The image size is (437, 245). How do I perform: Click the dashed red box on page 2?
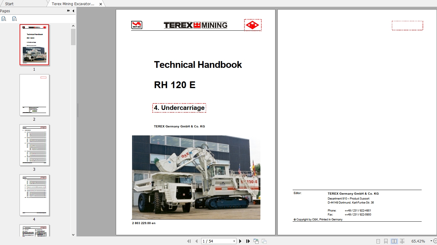408,25
